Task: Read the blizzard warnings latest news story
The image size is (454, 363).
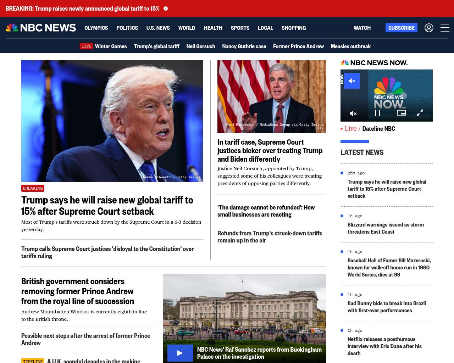Action: (386, 228)
